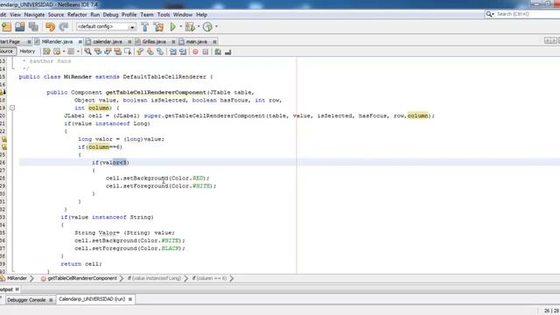Viewport: 560px width, 315px height.
Task: Open the Tools menu
Action: (164, 15)
